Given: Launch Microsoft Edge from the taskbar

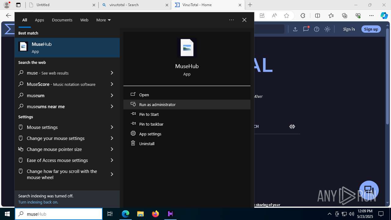Looking at the screenshot, I should pos(126,214).
